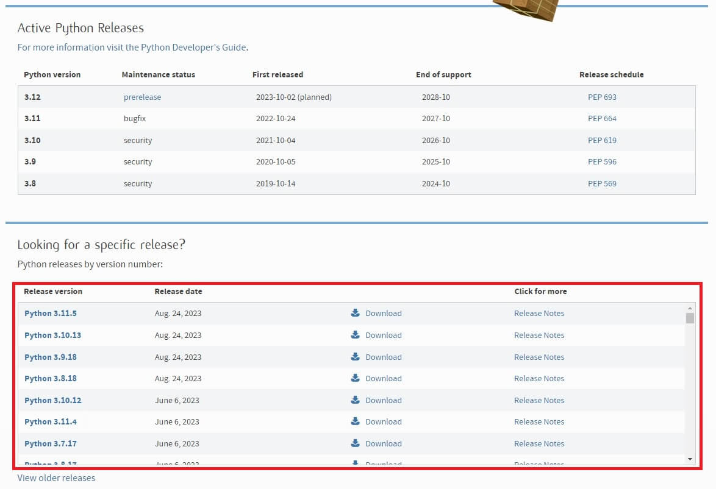
Task: Click the Click for more column header
Action: click(540, 292)
